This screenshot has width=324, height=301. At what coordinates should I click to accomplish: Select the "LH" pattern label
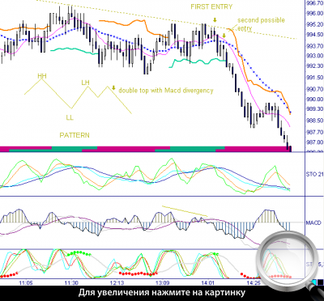click(85, 83)
